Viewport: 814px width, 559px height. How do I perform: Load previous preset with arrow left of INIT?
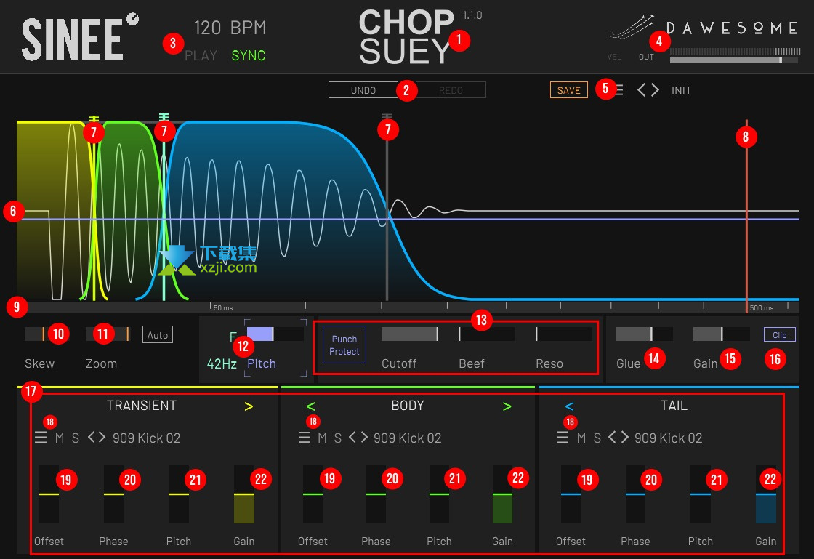(x=642, y=90)
